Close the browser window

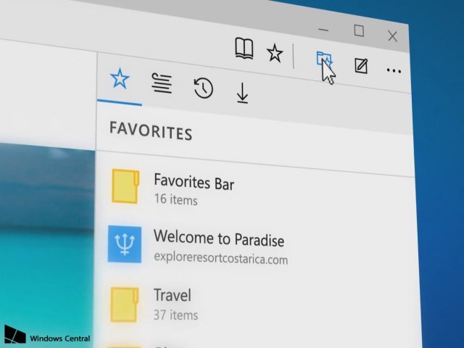point(393,36)
